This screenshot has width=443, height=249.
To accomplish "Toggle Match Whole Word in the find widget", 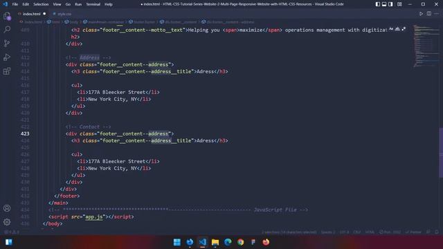I will [x=397, y=29].
